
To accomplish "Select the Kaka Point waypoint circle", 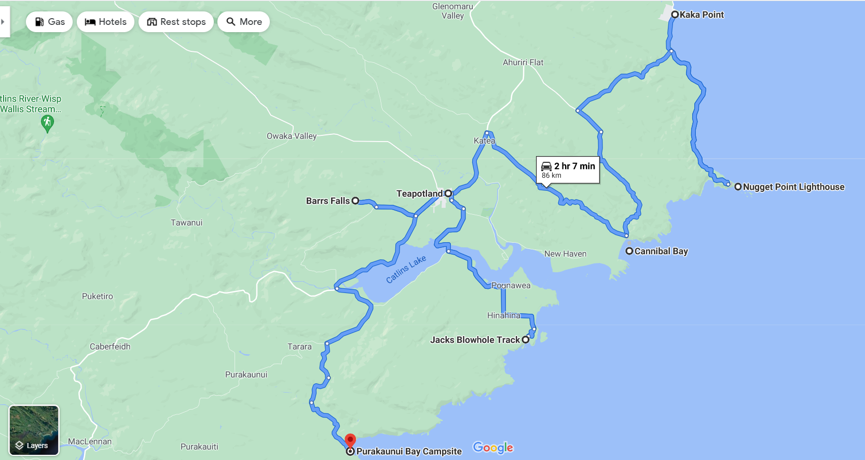I will (675, 15).
